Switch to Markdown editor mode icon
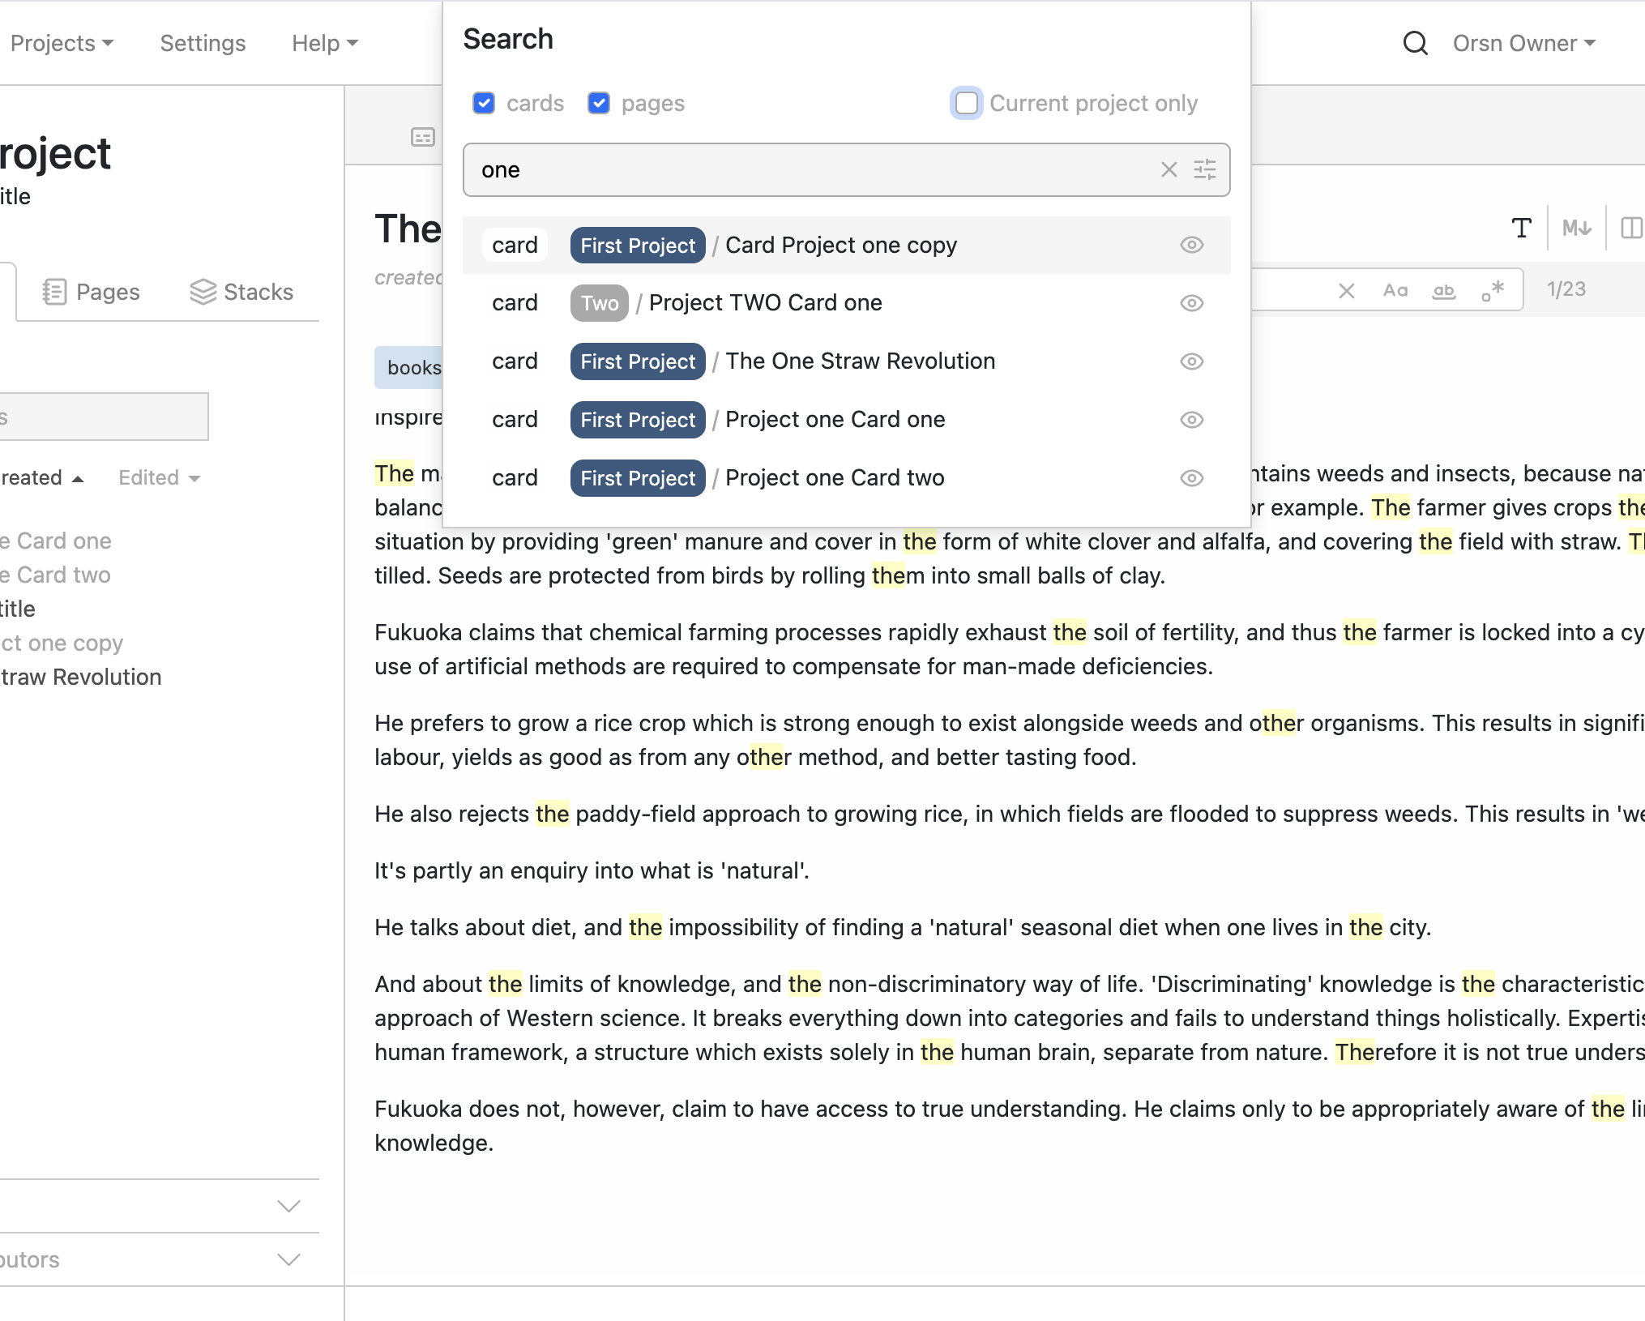This screenshot has width=1645, height=1321. [x=1577, y=229]
